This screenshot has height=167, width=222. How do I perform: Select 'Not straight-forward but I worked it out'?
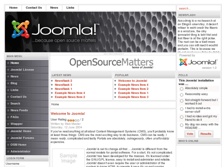(182, 101)
